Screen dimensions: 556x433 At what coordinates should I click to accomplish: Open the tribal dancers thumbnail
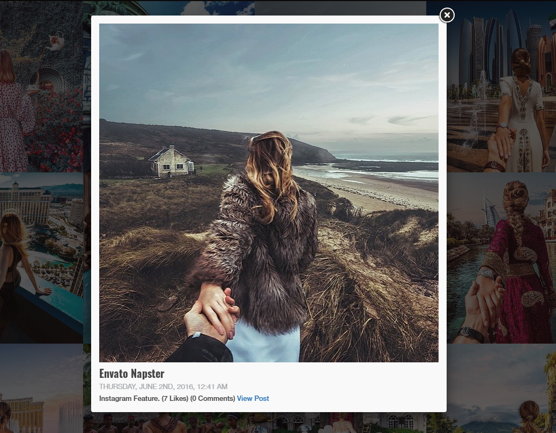point(170,423)
